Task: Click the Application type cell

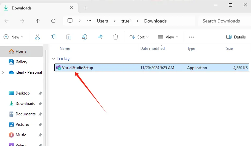Action: coord(197,68)
